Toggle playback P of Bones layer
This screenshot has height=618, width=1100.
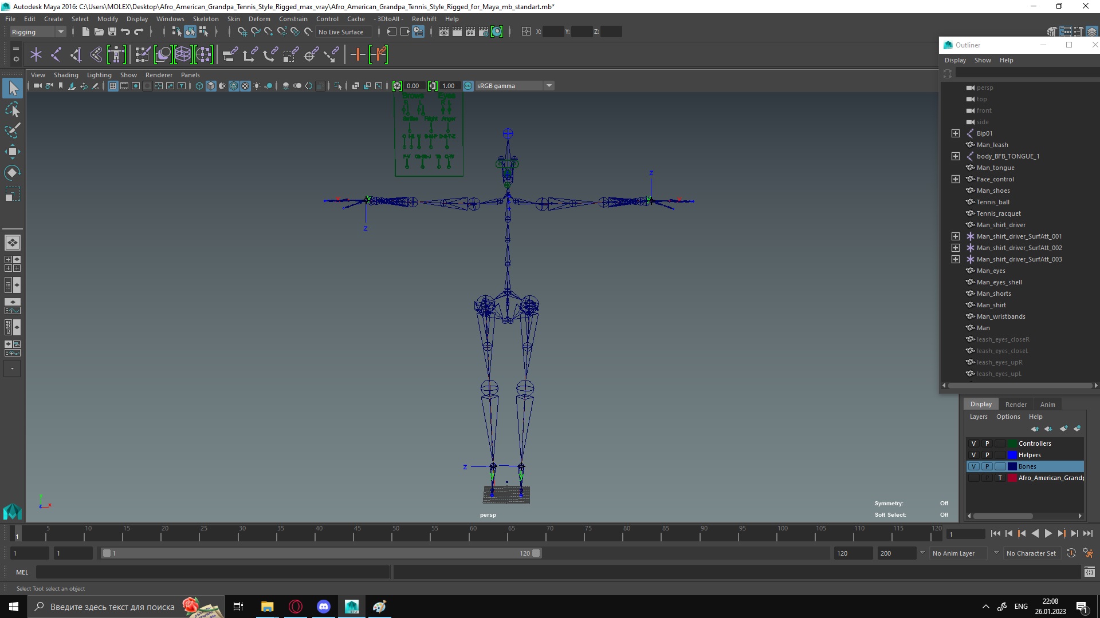[x=987, y=466]
